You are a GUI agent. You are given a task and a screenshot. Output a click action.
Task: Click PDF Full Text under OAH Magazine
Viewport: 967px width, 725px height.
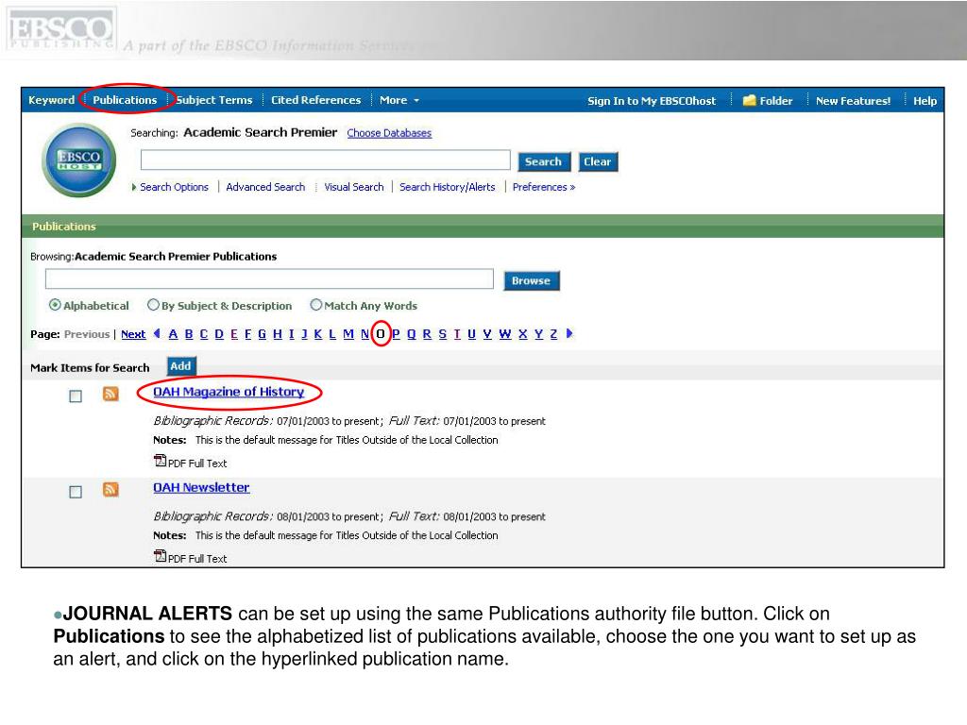point(197,463)
